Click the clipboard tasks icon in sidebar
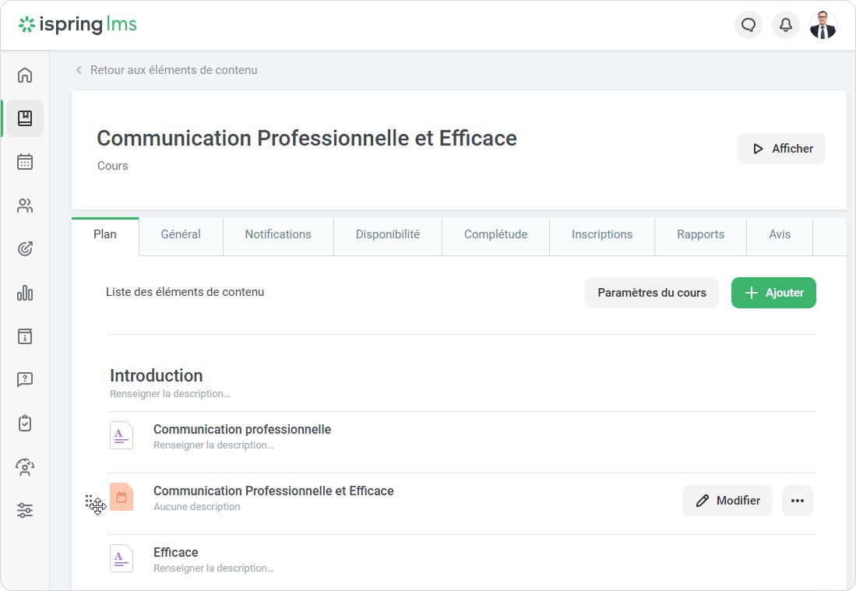 tap(25, 423)
